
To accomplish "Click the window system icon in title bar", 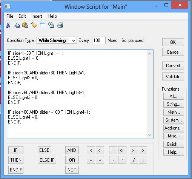I will point(7,6).
